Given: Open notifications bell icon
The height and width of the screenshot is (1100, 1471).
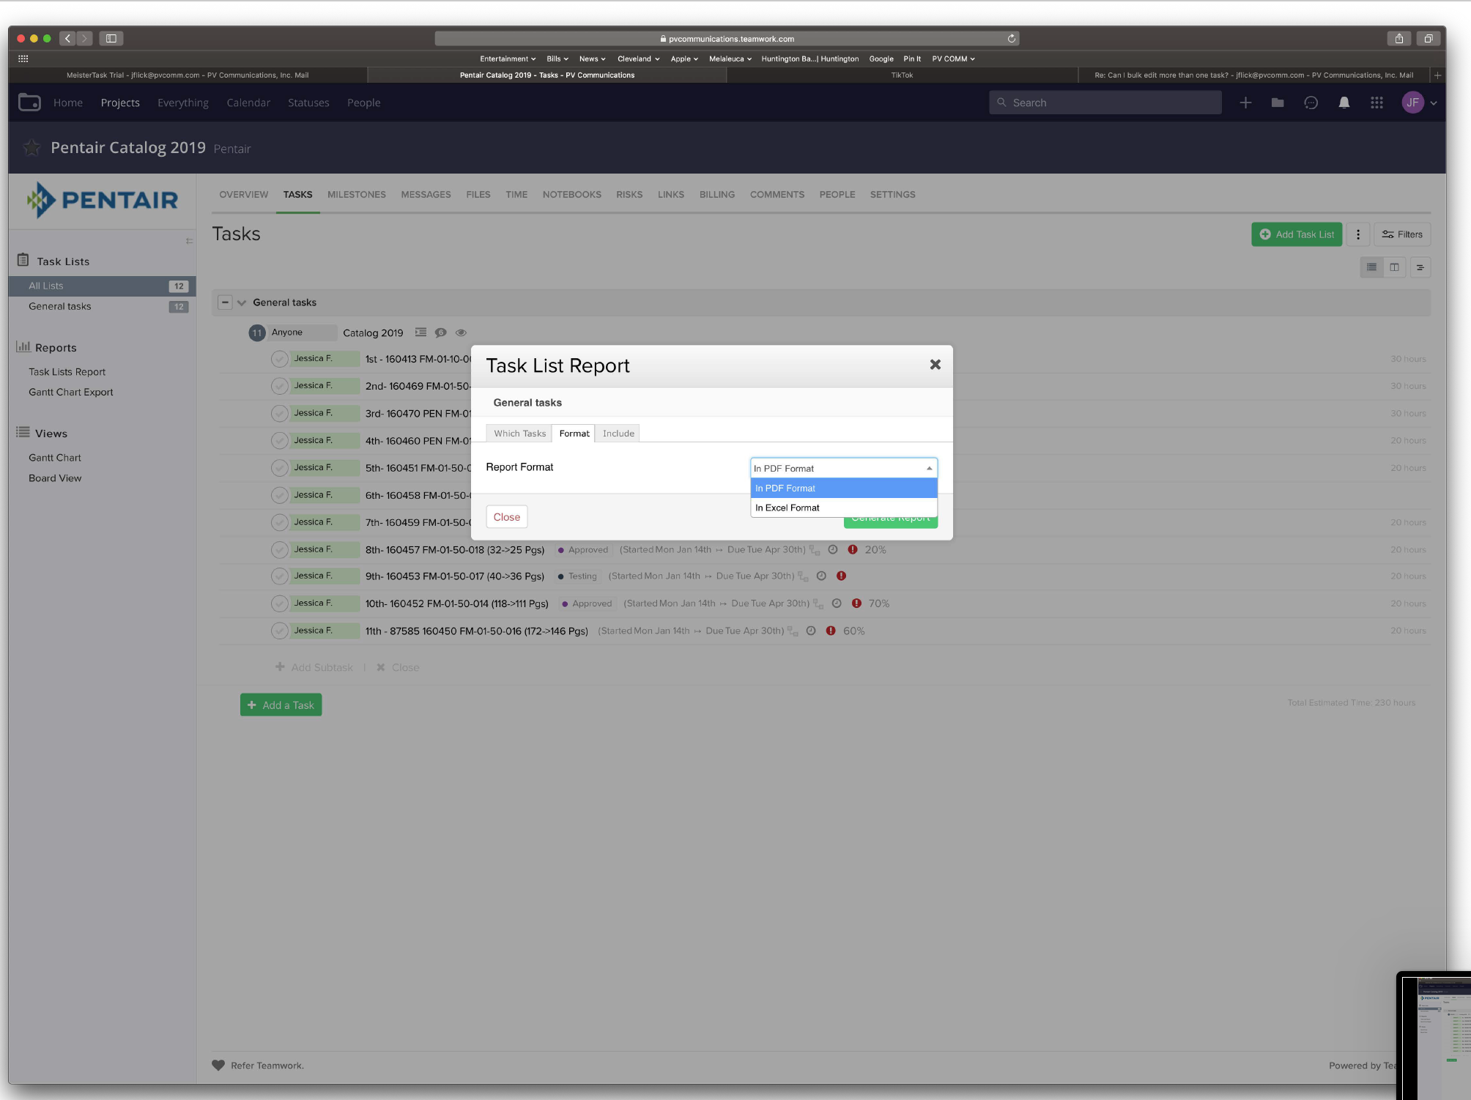Looking at the screenshot, I should [x=1344, y=103].
